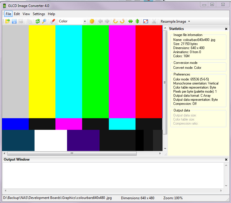231x203 pixels.
Task: Flip image vertically with green arrows icon
Action: 137,21
